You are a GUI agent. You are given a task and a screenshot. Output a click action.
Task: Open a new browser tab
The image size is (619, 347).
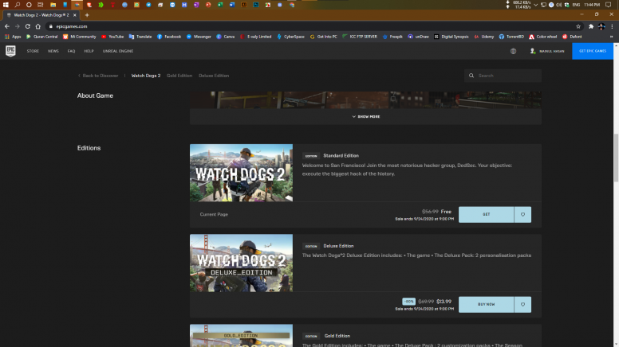(x=87, y=15)
